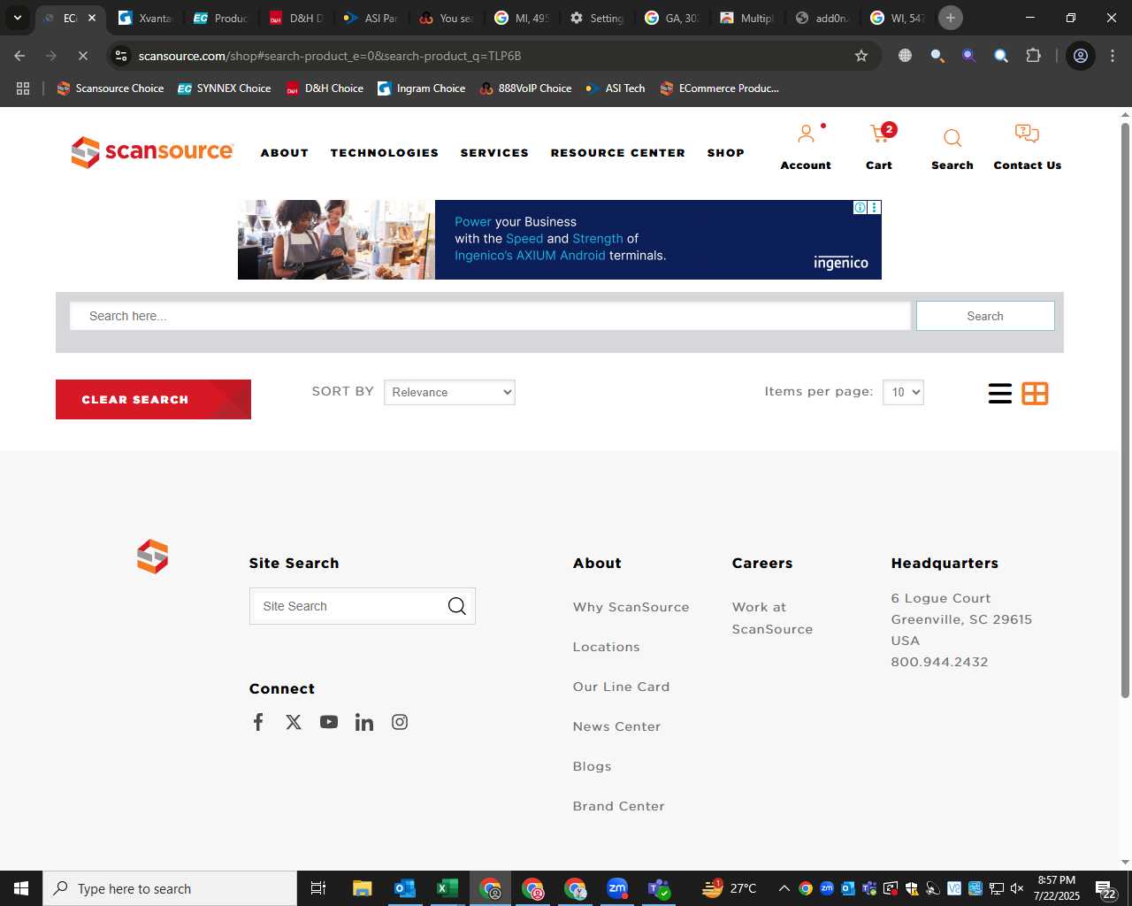This screenshot has width=1132, height=906.
Task: Open the Brand Center footer link
Action: click(x=618, y=806)
